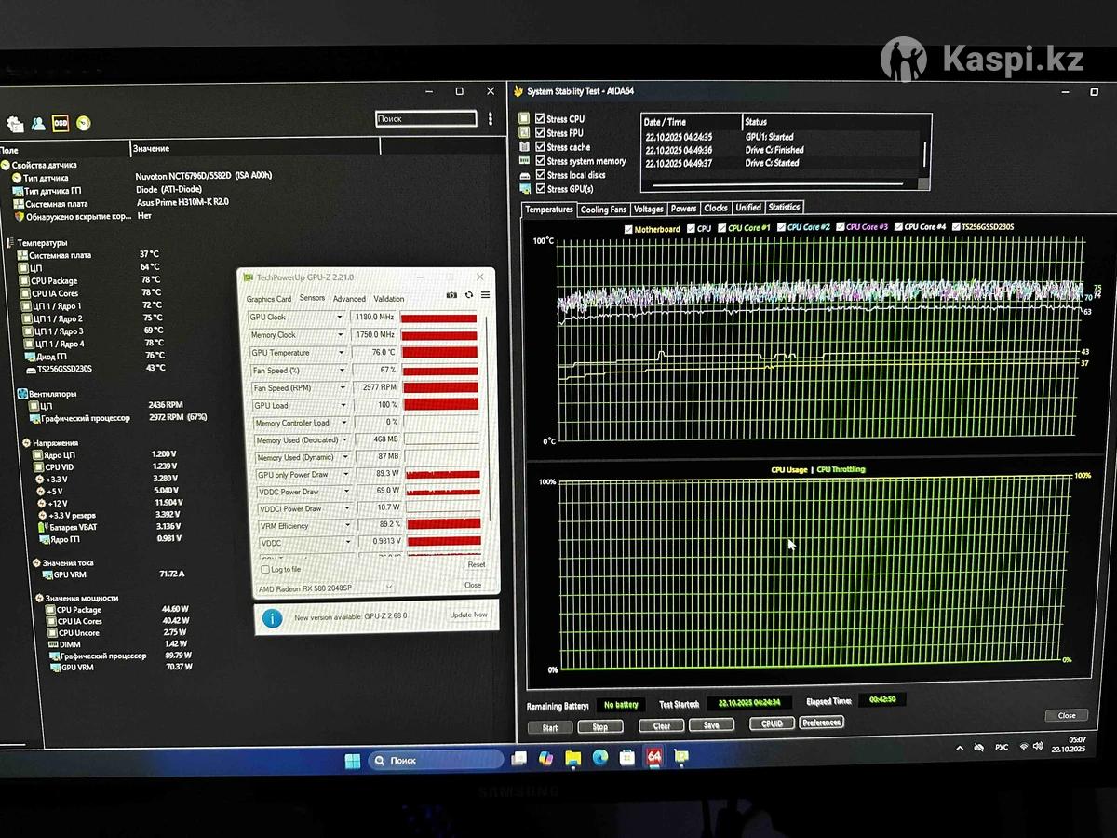Open Microsoft Edge from the taskbar
This screenshot has width=1117, height=838.
click(600, 758)
